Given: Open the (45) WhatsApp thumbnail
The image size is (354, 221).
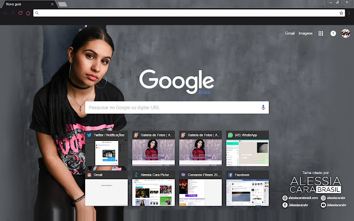Looking at the screenshot, I should (247, 149).
